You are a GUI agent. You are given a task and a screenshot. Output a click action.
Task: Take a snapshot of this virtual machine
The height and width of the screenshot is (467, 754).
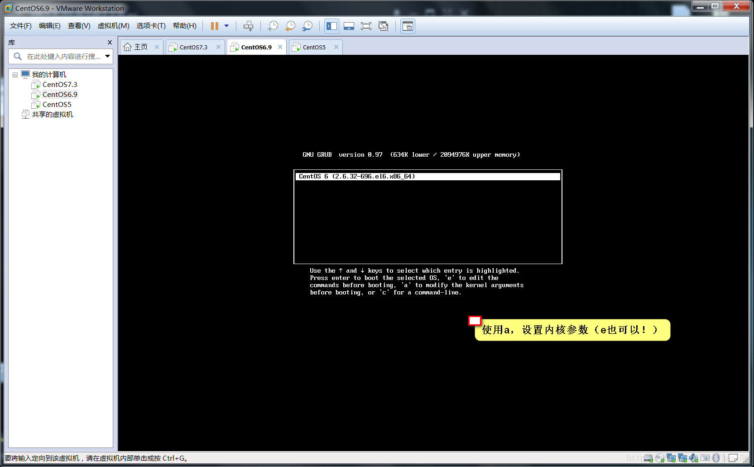pos(273,26)
